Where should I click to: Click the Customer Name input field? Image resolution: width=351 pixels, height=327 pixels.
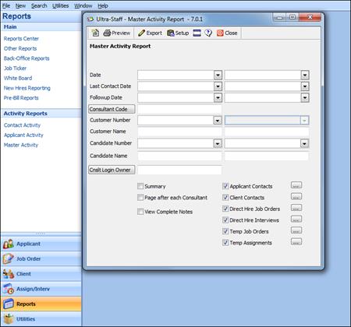pyautogui.click(x=179, y=132)
